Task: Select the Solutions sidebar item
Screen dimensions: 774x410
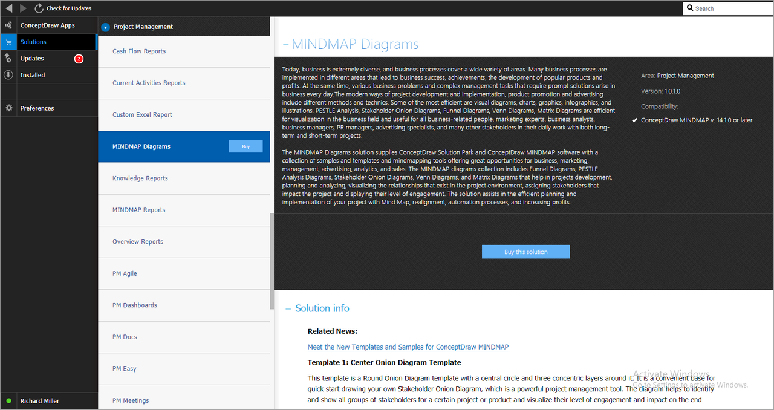Action: (49, 42)
